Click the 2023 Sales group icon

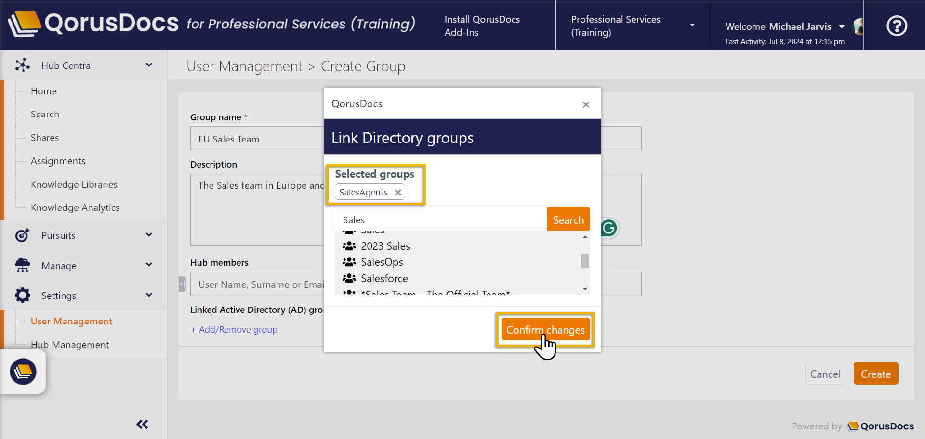coord(349,246)
